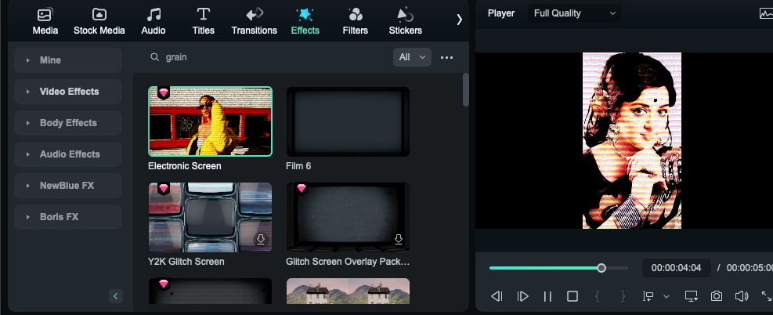Image resolution: width=773 pixels, height=315 pixels.
Task: Pause the playback
Action: 547,296
